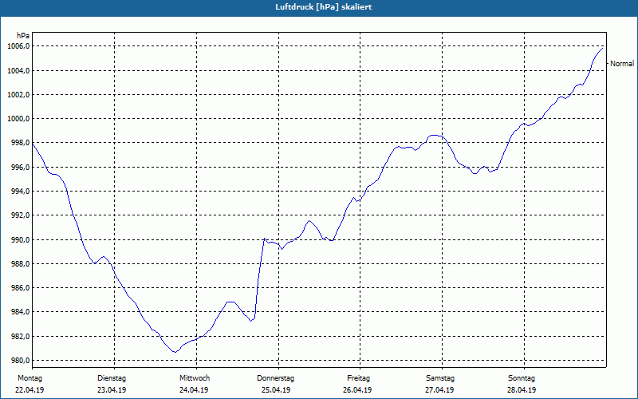Click the '23.04.19' date label
This screenshot has height=399, width=638.
(112, 390)
